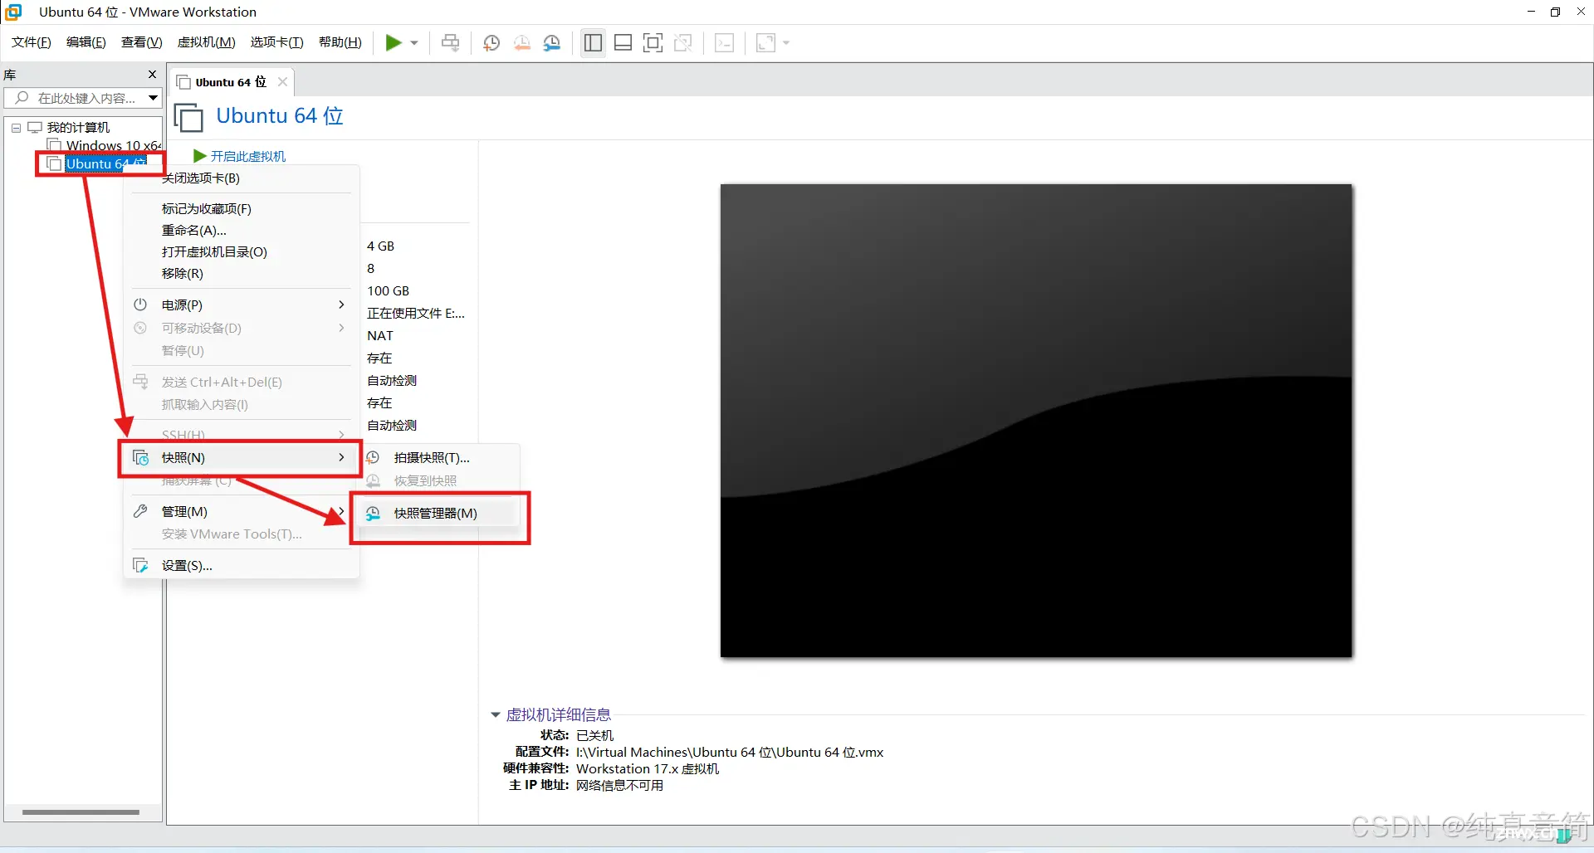Click the VMware Workstation title bar icon
Image resolution: width=1594 pixels, height=853 pixels.
click(13, 12)
